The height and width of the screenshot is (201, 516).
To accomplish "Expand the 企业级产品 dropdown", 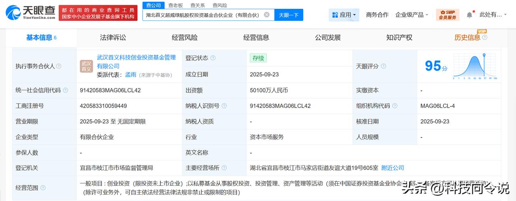I will point(412,15).
